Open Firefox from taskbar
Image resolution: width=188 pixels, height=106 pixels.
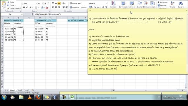pyautogui.click(x=38, y=97)
